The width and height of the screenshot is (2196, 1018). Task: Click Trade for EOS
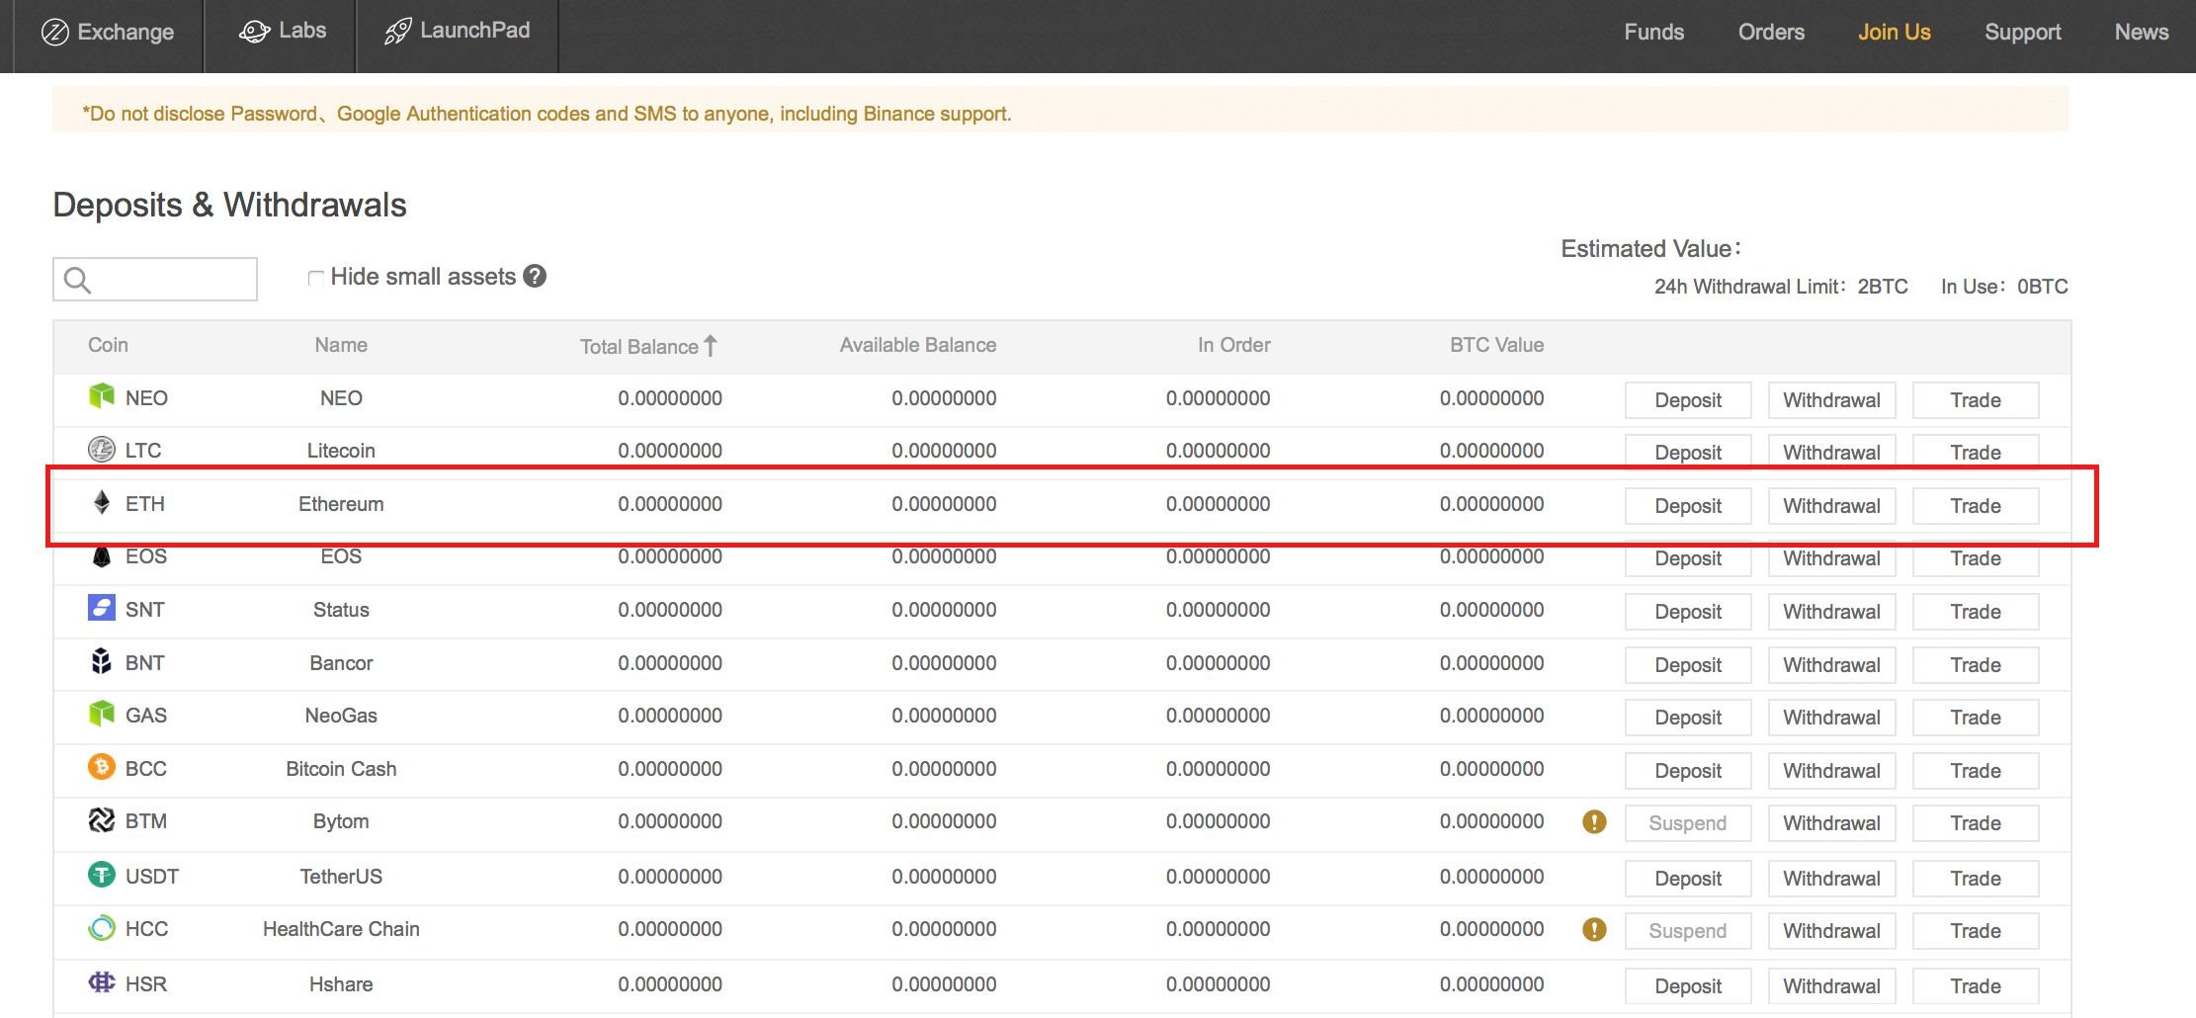point(1976,559)
